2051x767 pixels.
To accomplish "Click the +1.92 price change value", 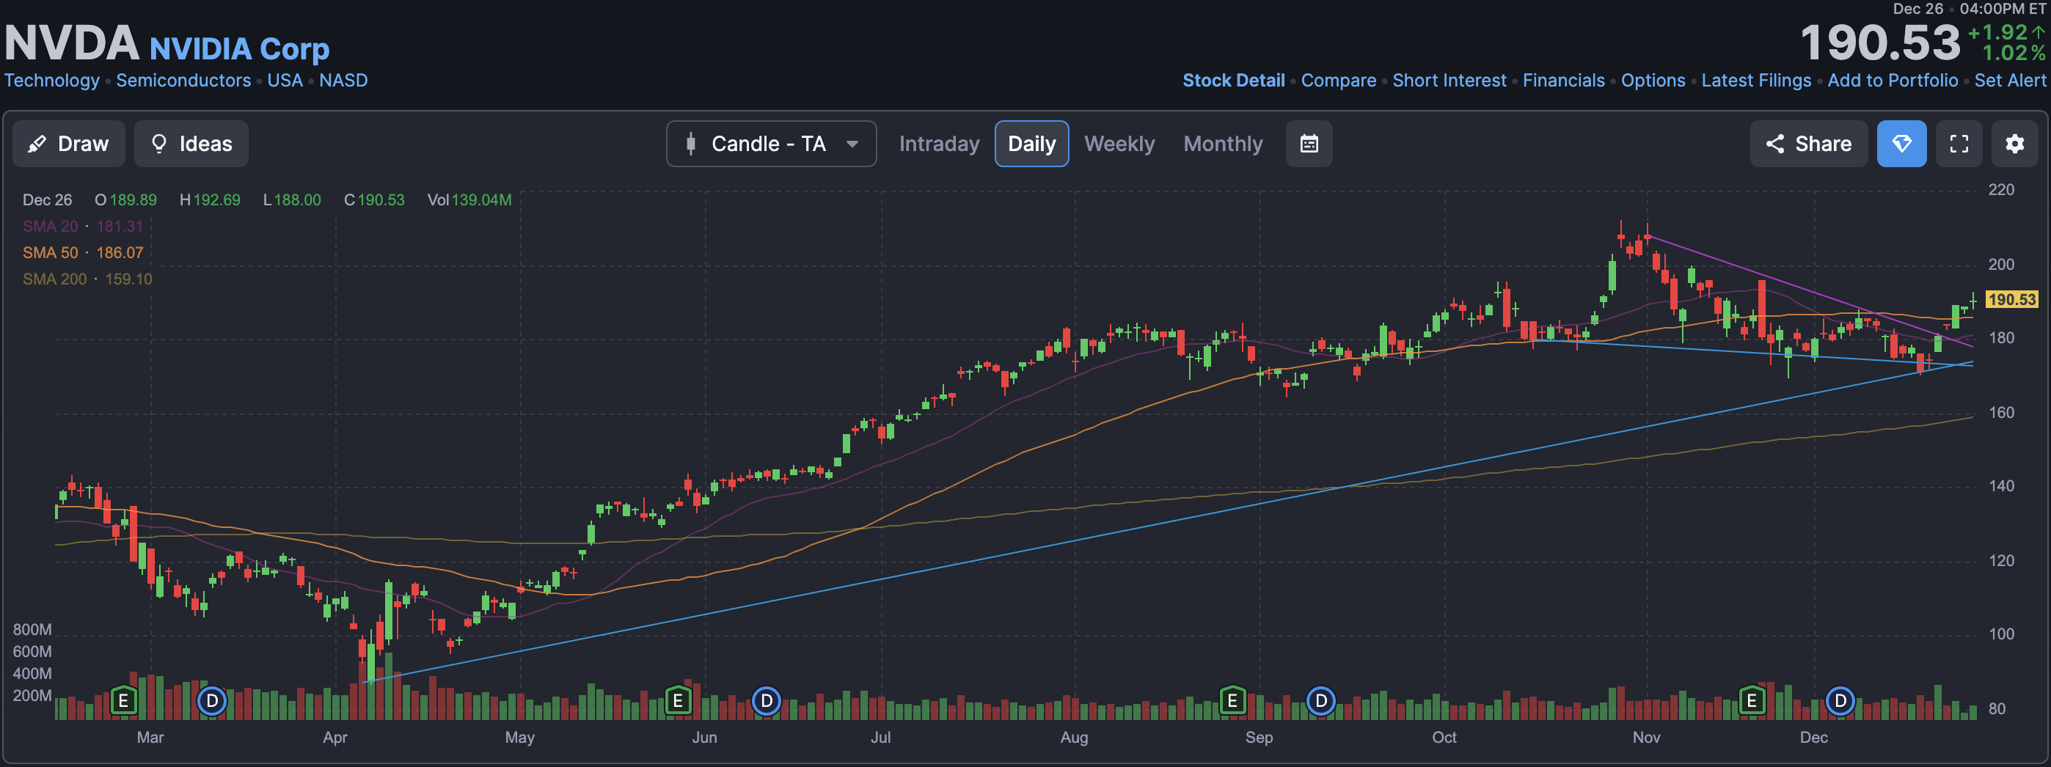I will (x=1997, y=32).
